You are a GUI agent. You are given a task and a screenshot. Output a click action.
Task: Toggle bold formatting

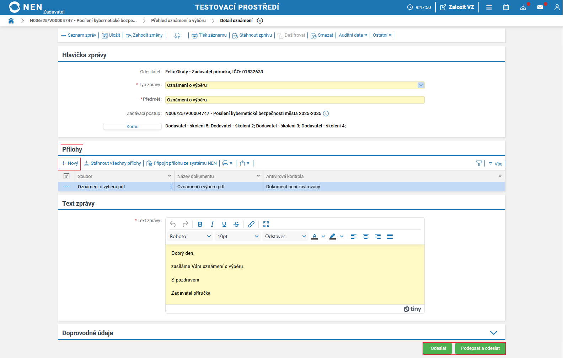(x=200, y=224)
